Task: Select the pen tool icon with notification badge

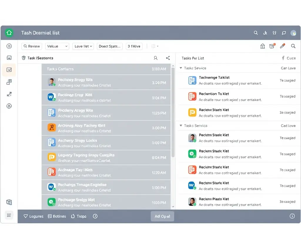Action: (x=282, y=46)
